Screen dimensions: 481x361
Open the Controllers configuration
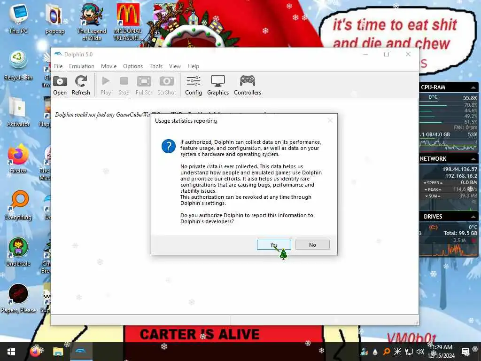(x=248, y=85)
